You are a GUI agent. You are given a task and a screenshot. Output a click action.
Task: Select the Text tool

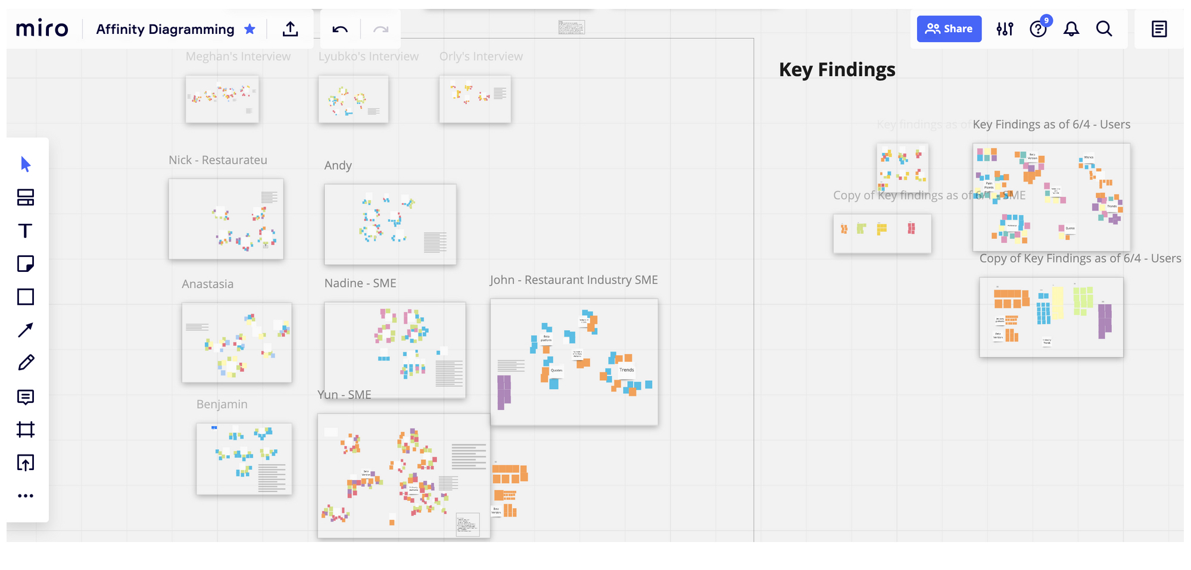[x=25, y=231]
